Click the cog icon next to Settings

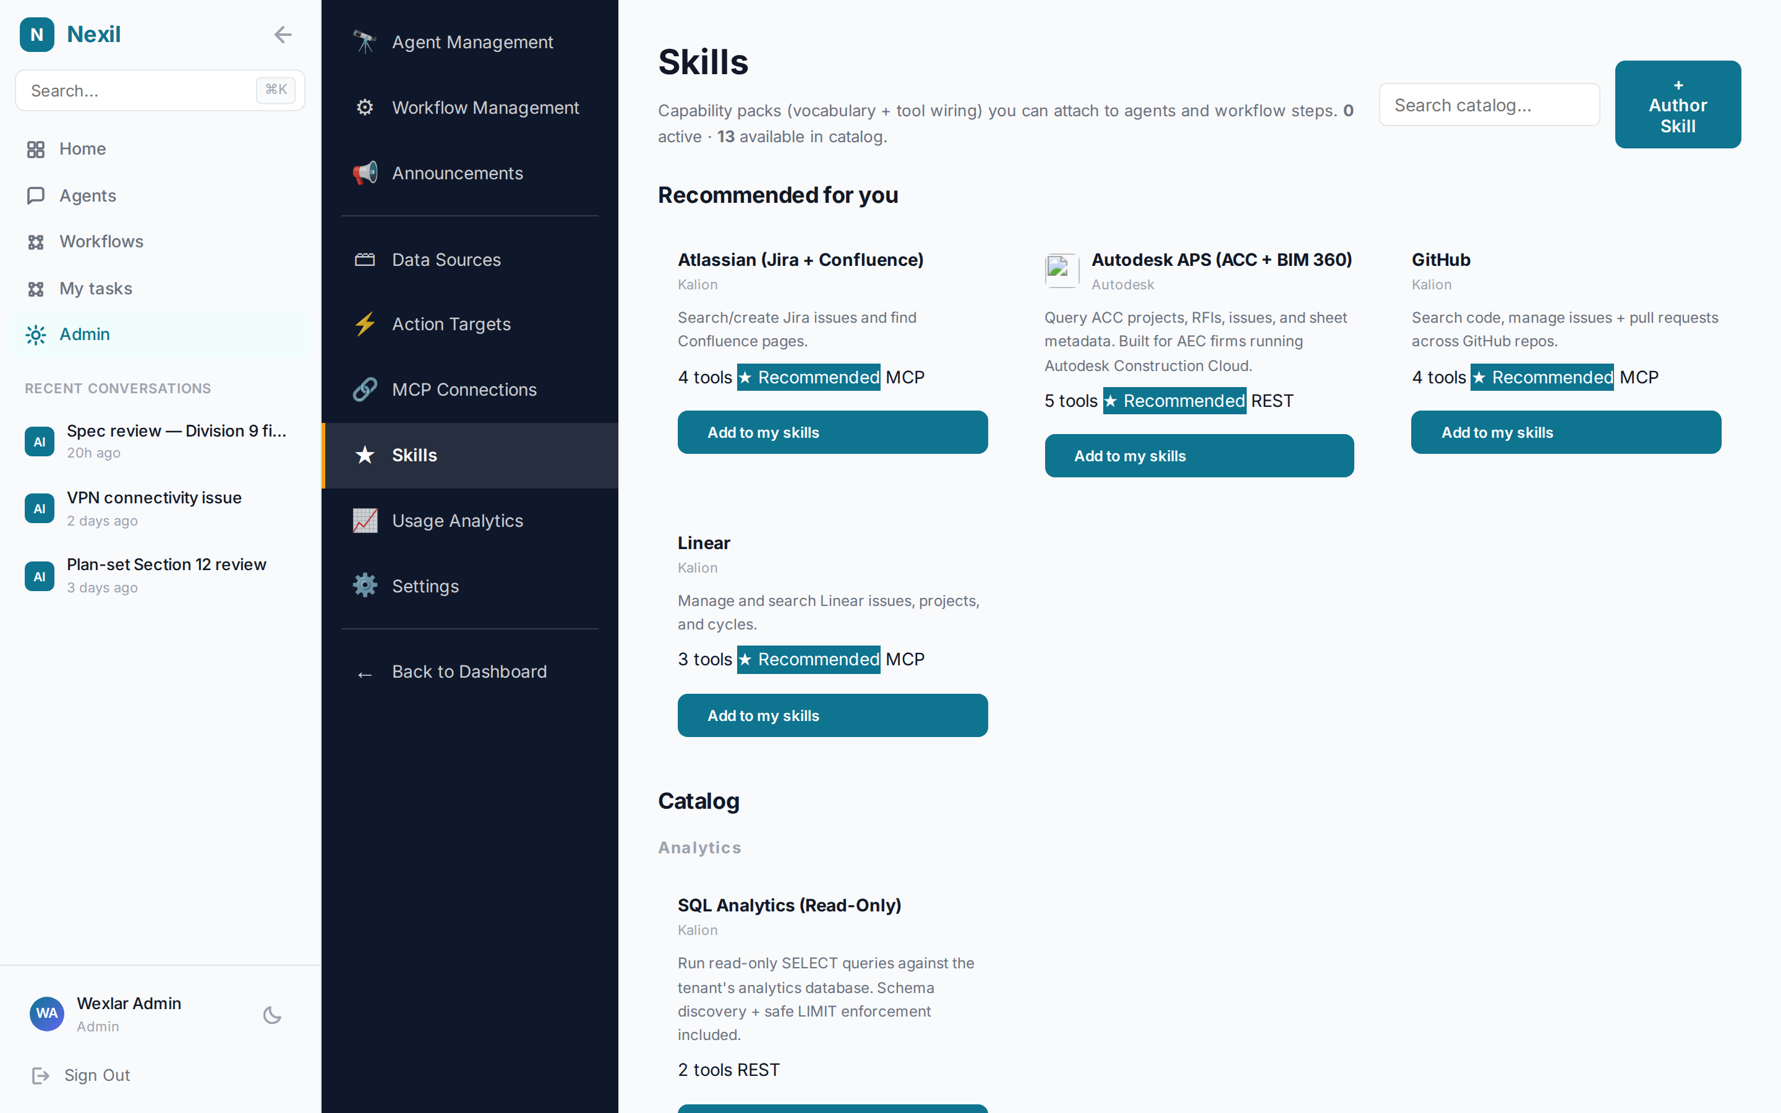coord(365,586)
